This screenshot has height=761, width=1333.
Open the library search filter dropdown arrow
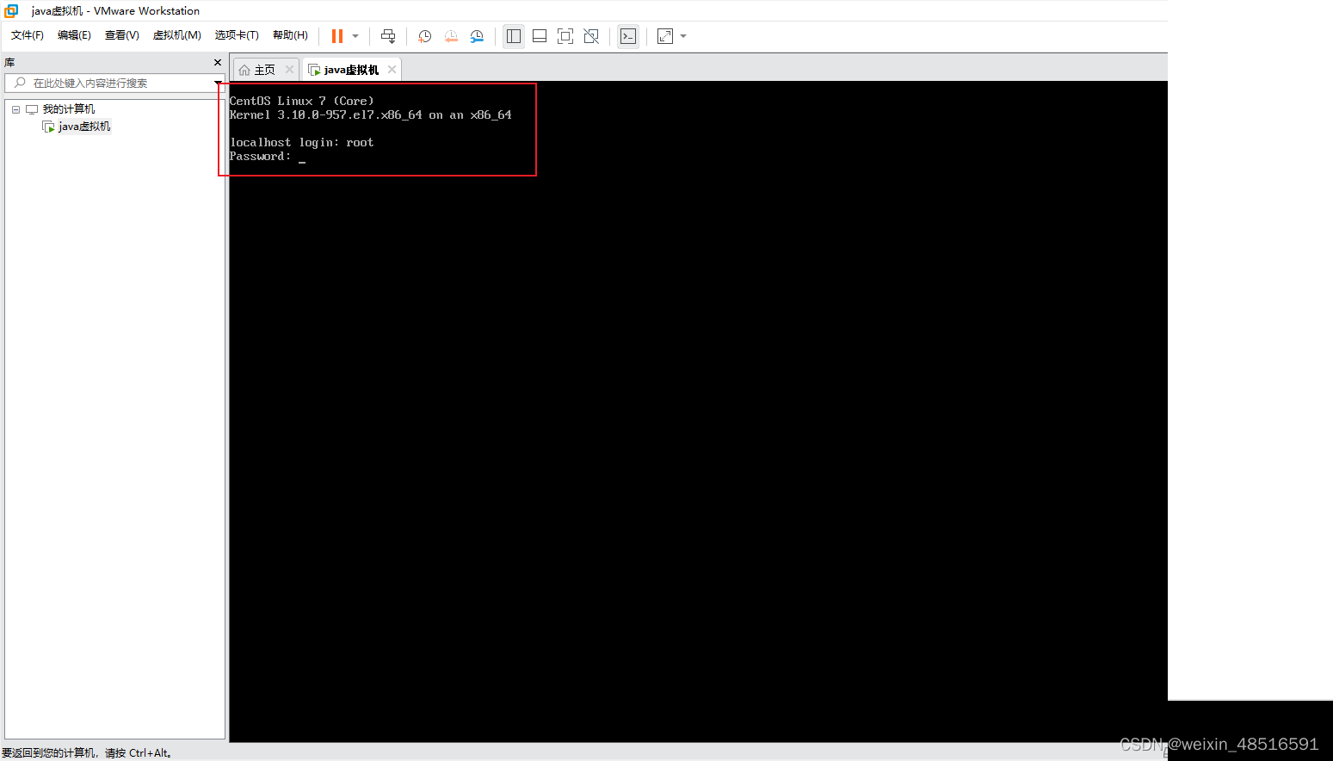[x=218, y=83]
